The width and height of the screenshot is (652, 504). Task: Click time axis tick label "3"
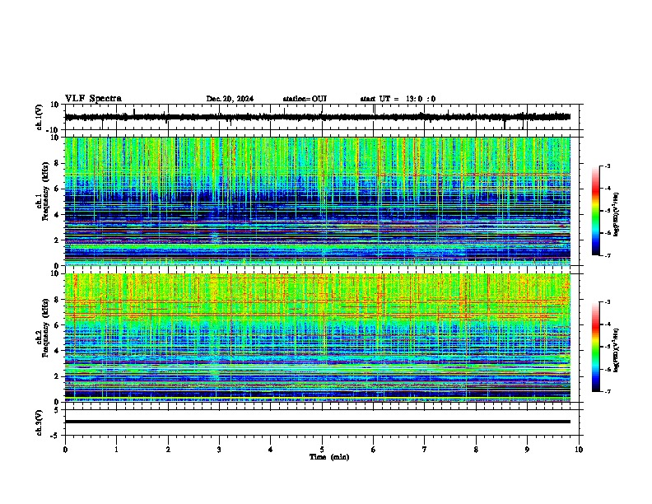coord(219,450)
